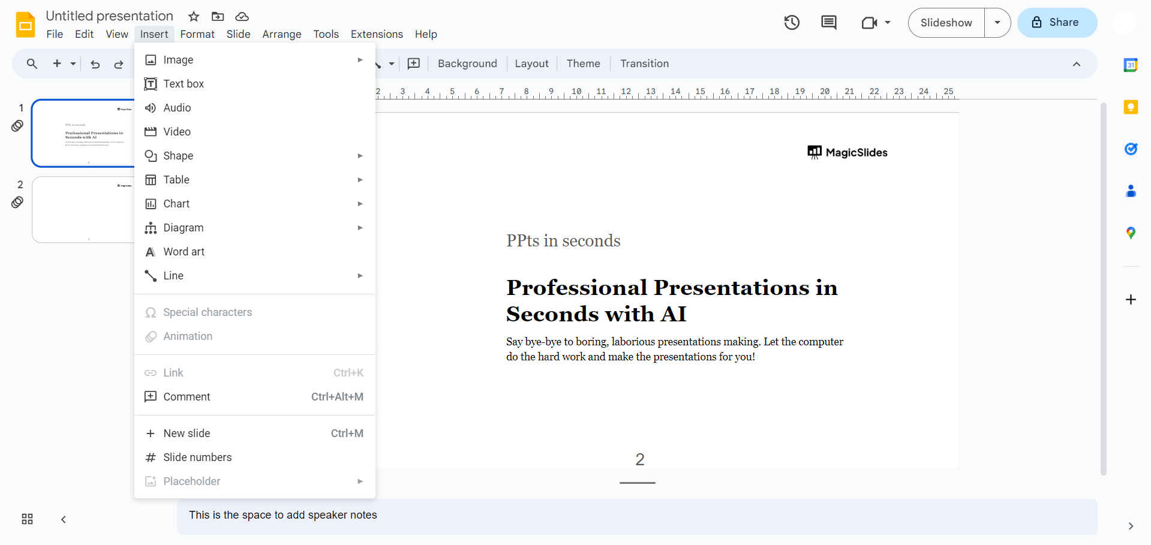Expand the Line submenu
The image size is (1151, 545).
click(360, 276)
